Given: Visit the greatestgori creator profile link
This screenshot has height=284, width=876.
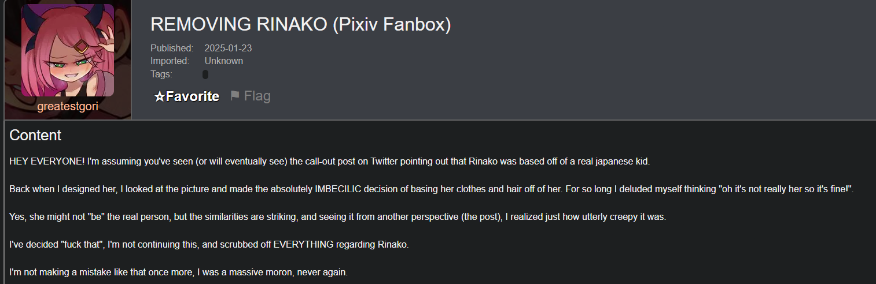Looking at the screenshot, I should click(x=67, y=107).
